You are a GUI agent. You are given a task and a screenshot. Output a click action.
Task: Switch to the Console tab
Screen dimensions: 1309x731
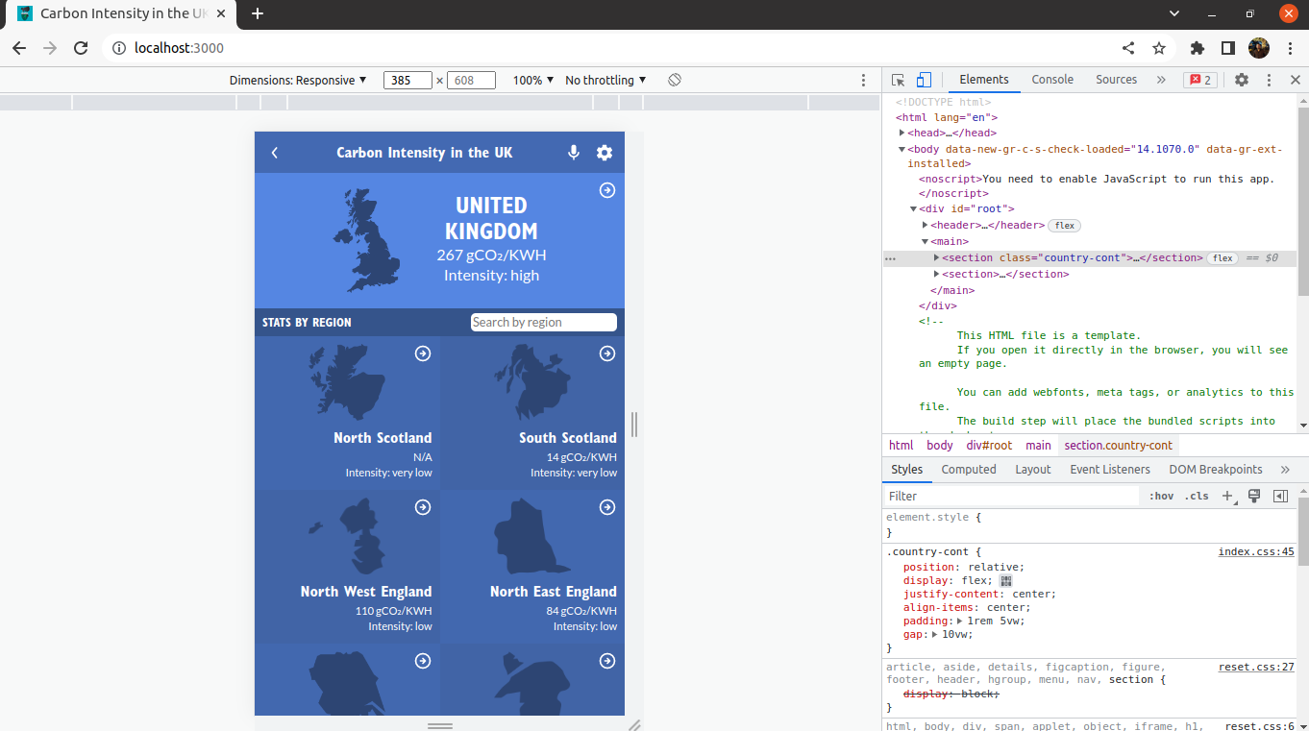pos(1052,80)
